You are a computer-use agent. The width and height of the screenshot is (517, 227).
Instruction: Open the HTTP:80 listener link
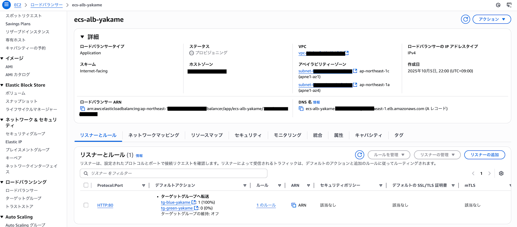pos(105,205)
